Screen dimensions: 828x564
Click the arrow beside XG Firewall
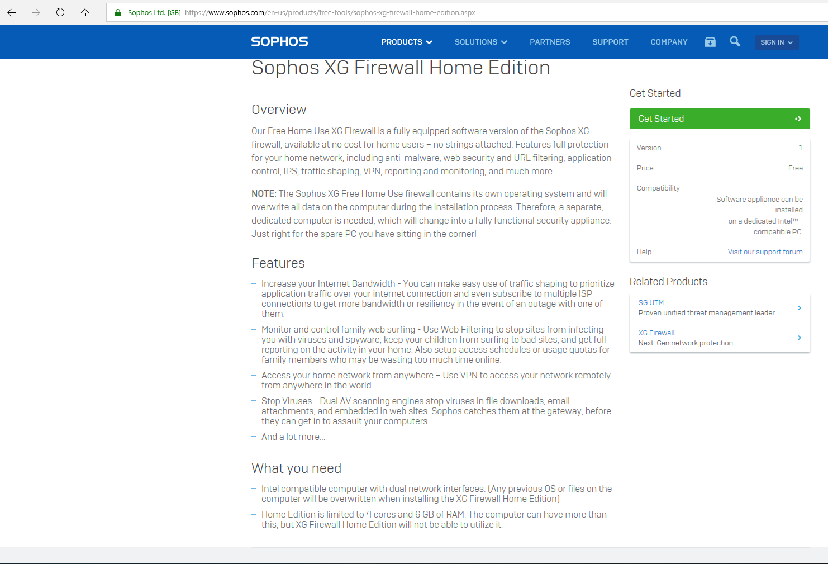(x=800, y=338)
